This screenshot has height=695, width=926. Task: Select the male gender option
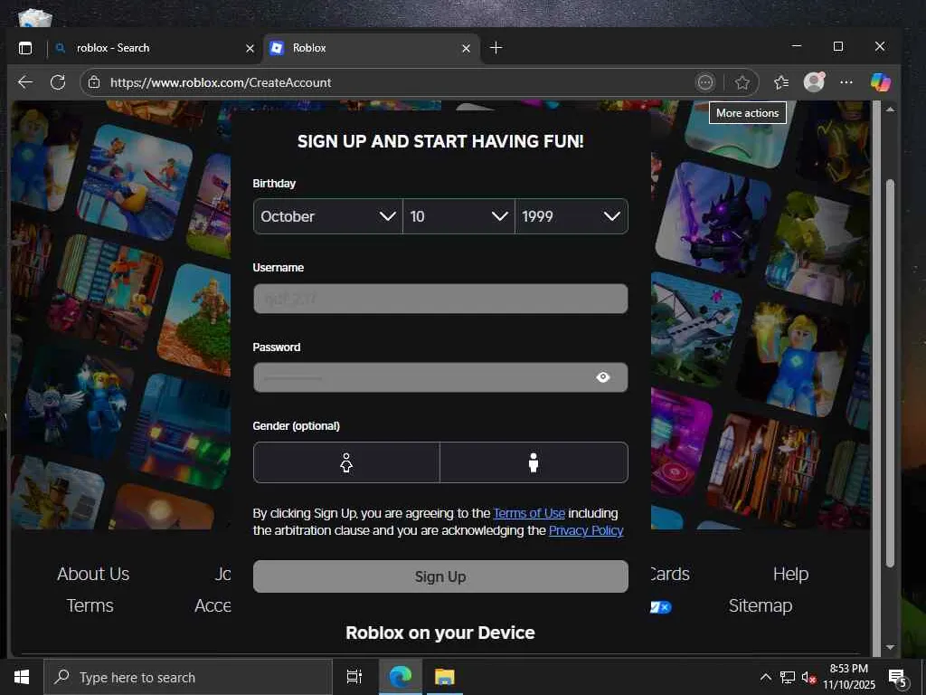click(x=534, y=462)
